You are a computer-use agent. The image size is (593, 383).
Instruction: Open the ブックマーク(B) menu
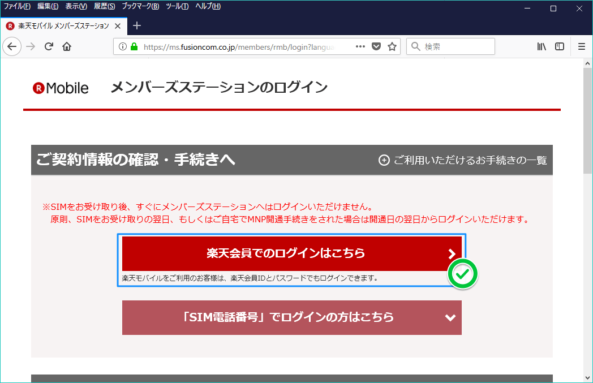pos(140,6)
